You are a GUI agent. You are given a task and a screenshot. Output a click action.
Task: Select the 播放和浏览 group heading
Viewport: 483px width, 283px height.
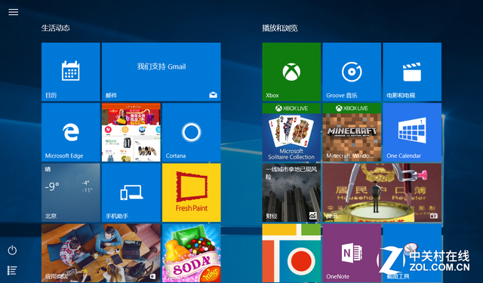point(280,28)
